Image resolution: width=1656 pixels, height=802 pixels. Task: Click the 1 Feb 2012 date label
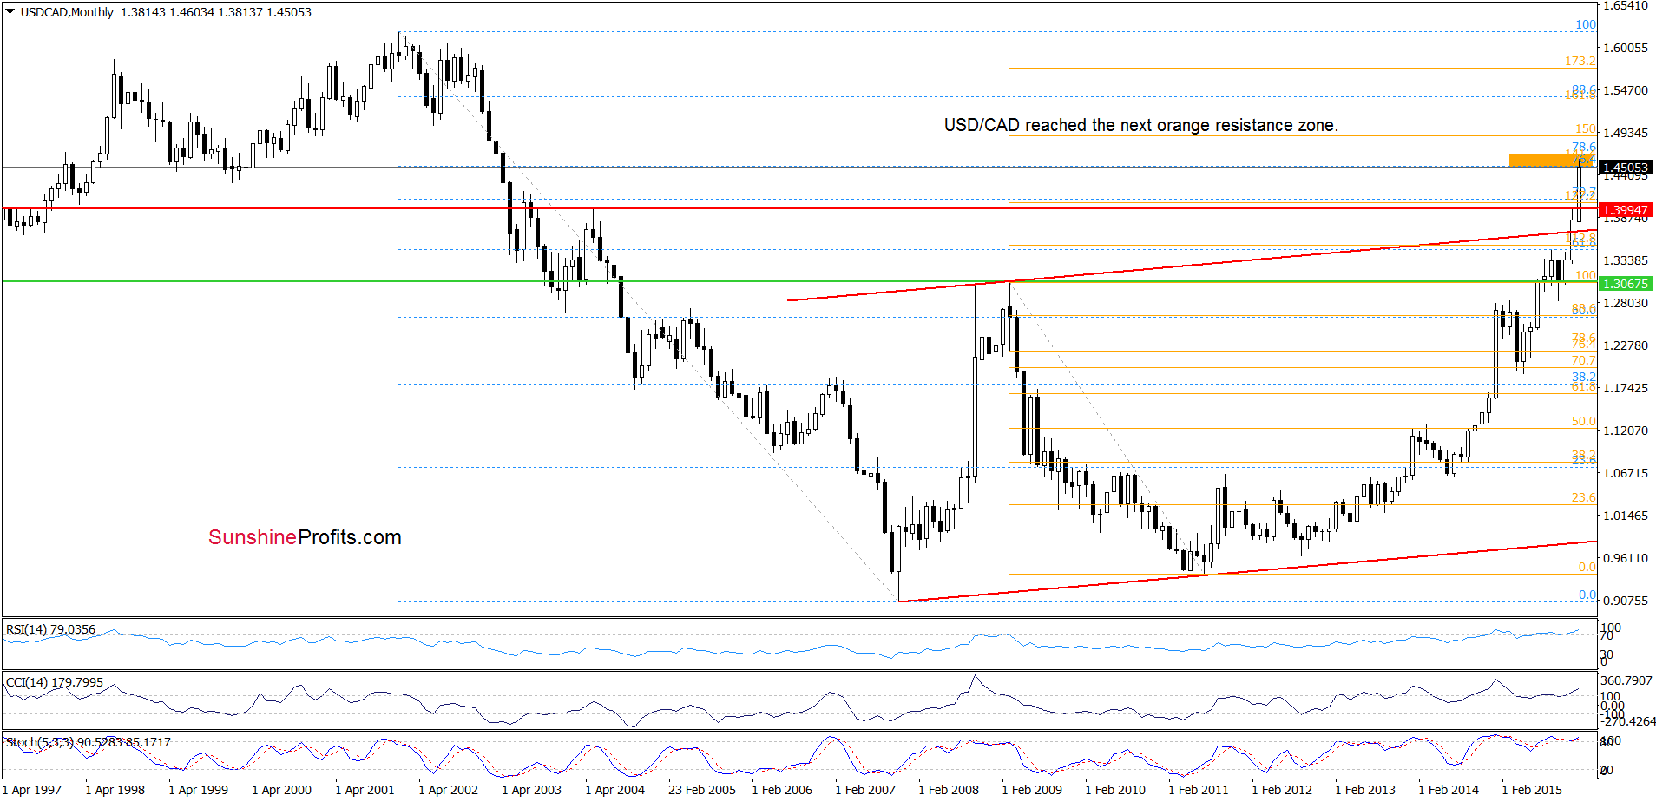click(1282, 790)
